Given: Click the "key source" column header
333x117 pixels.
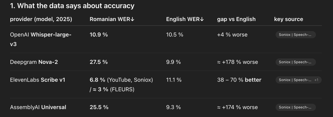Looking at the screenshot, I should (x=288, y=19).
